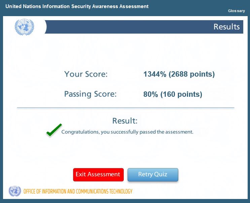The image size is (250, 203).
Task: Click the UN emblem beside Results banner
Action: click(24, 27)
